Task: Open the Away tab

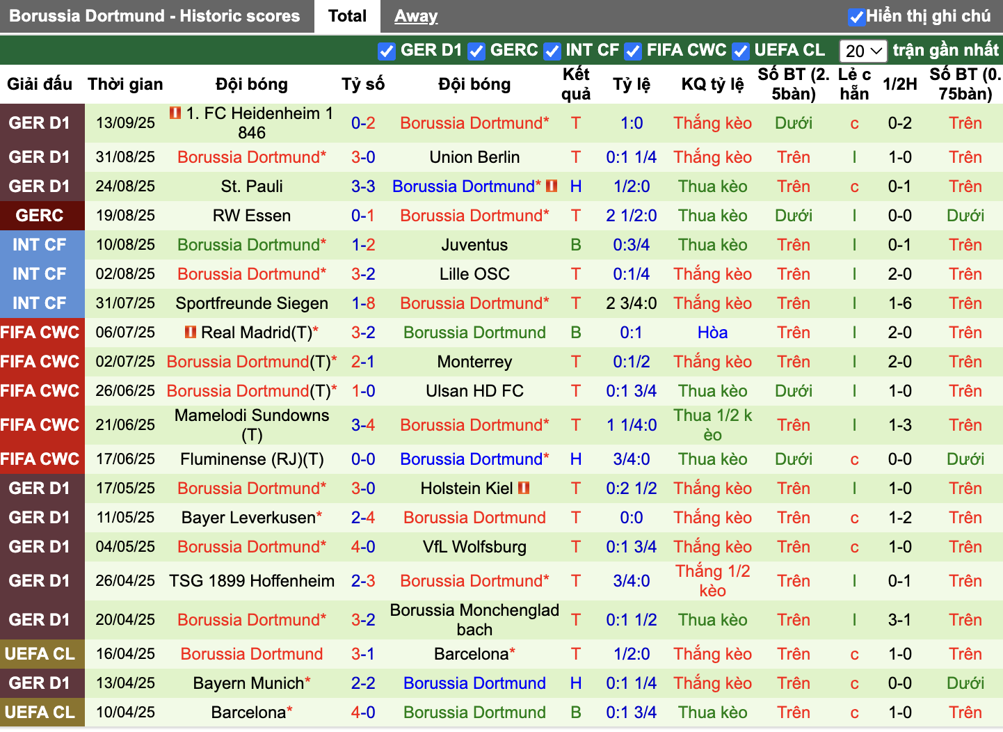Action: click(416, 16)
